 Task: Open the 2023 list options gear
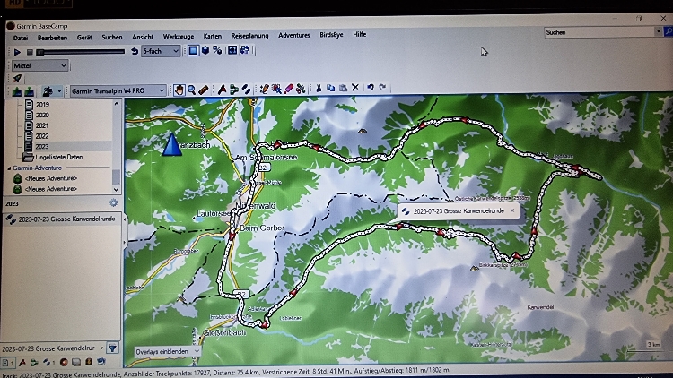coord(113,202)
